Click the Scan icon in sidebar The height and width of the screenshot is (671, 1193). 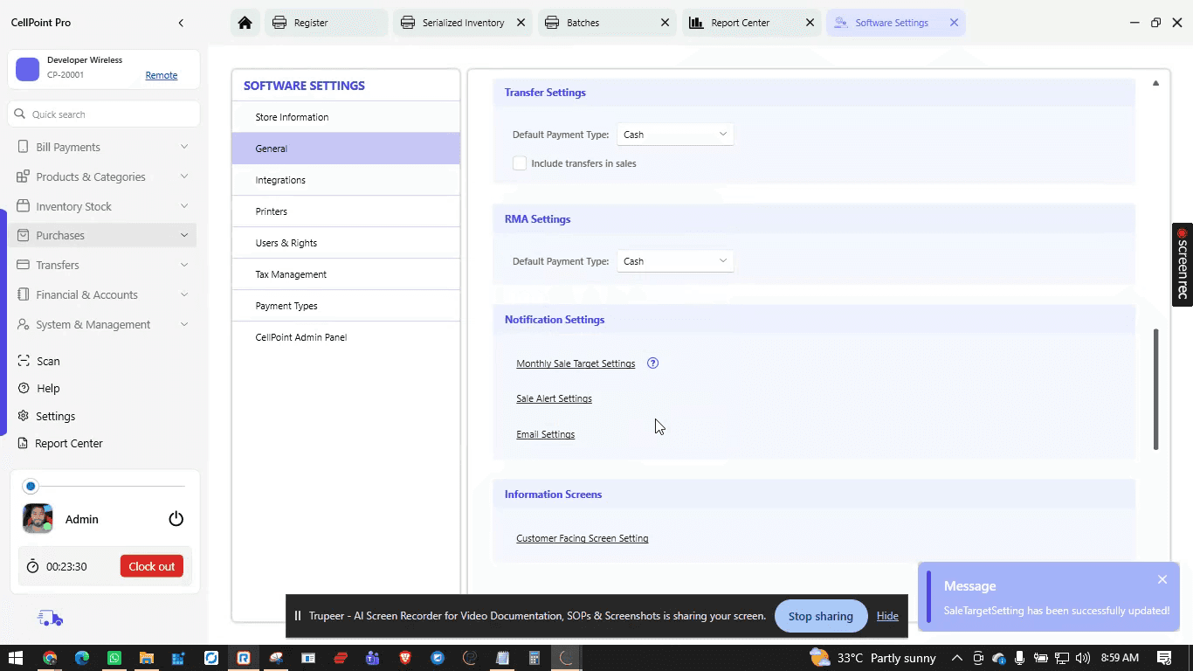point(24,361)
